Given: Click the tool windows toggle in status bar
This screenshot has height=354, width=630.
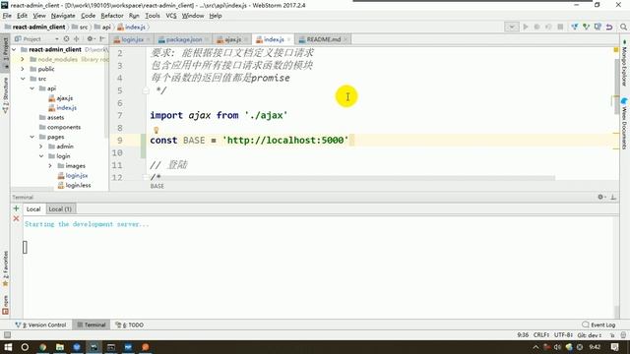Looking at the screenshot, I should [7, 334].
